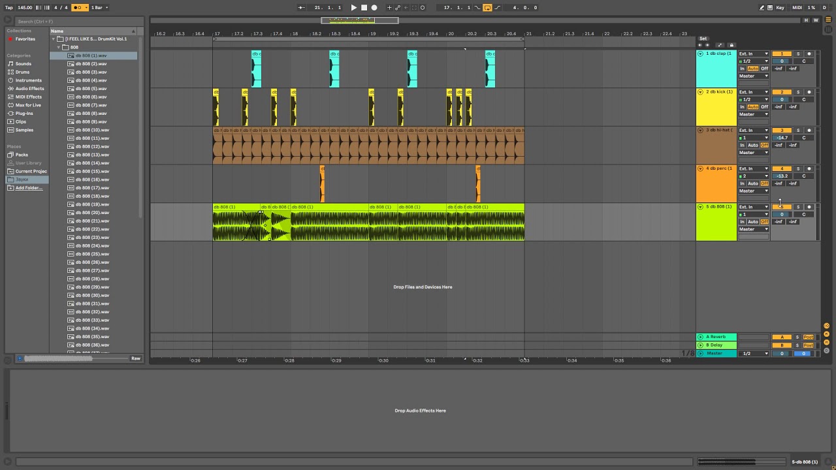Select the Audio Effects category
The image size is (836, 470).
click(29, 89)
